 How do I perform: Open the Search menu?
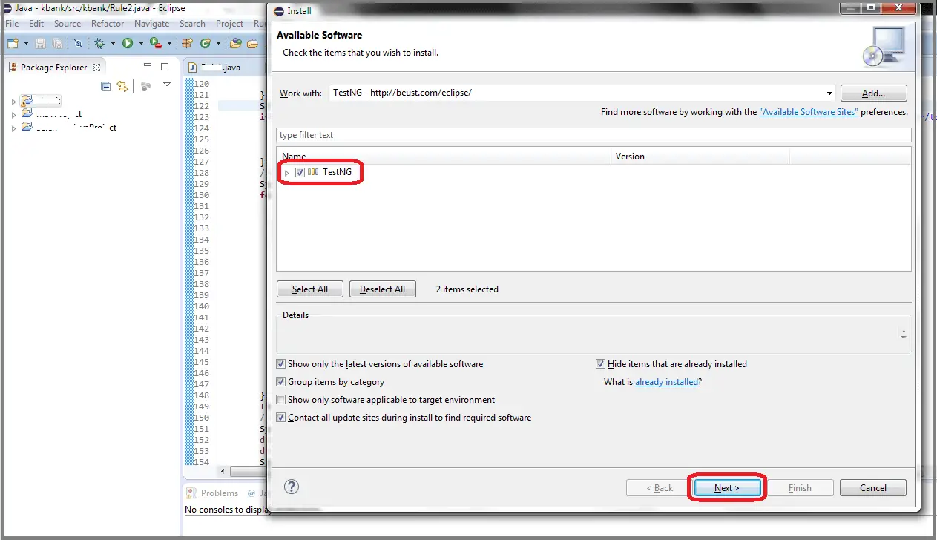pyautogui.click(x=192, y=24)
